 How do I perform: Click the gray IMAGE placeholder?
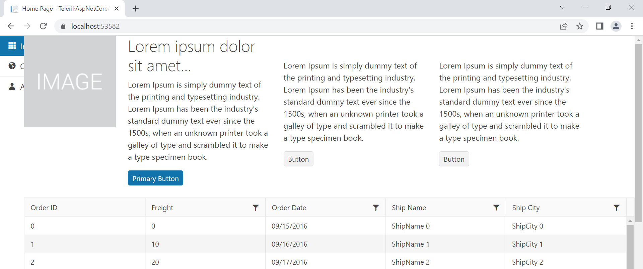[70, 82]
